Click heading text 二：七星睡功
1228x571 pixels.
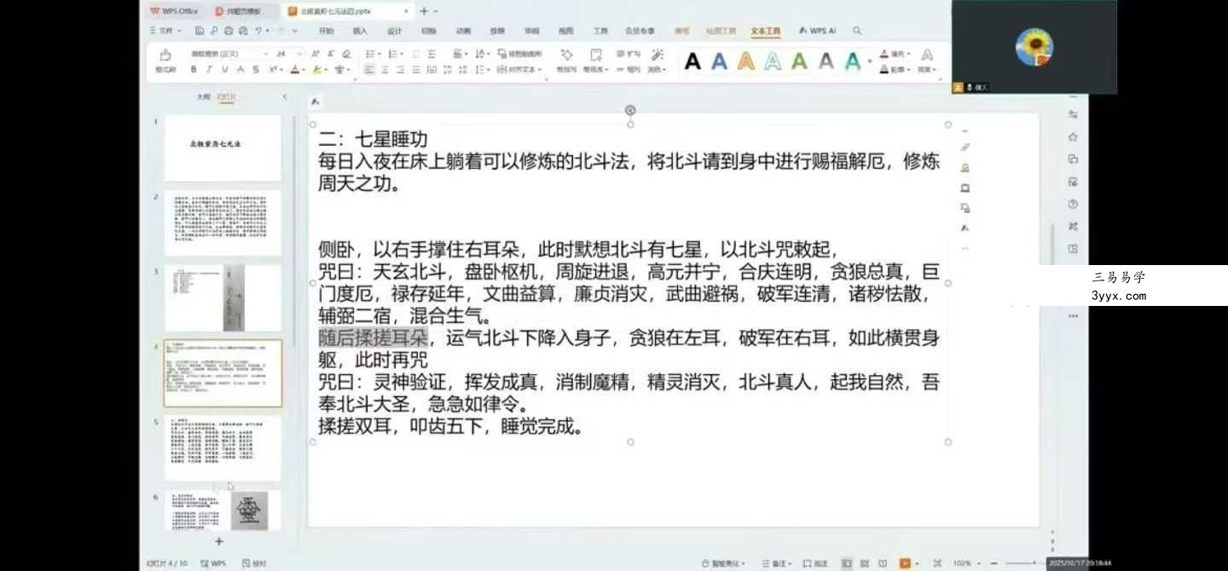pyautogui.click(x=373, y=139)
